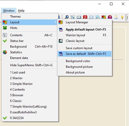Choose Warrior layout F5 entry
129x126 pixels.
click(x=85, y=35)
